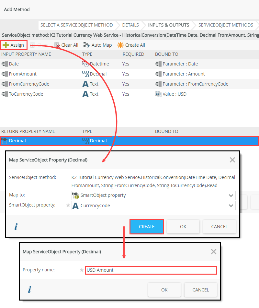Click the blue CREATE button
Screen dimensions: 259x308
pos(147,227)
